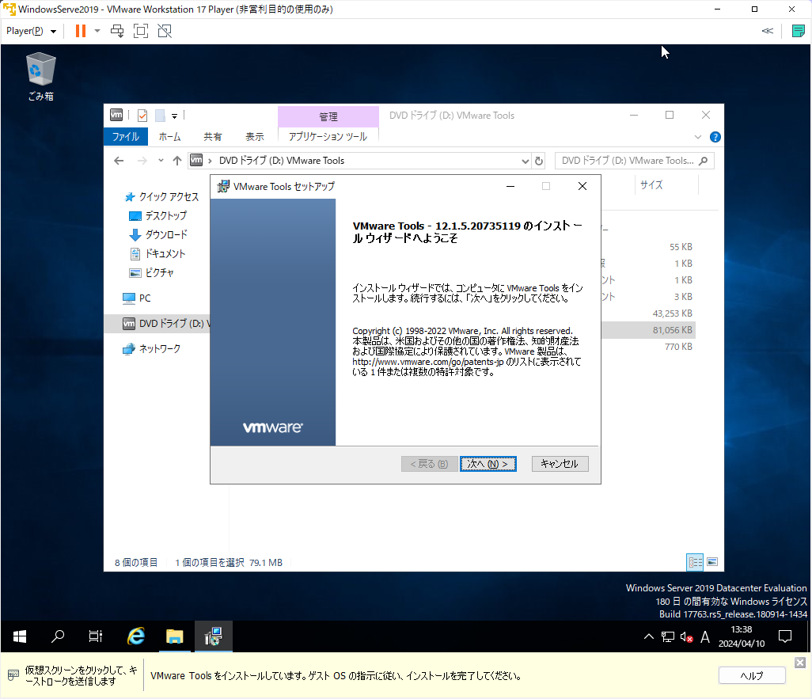Switch to the 共有 ribbon tab

click(212, 137)
